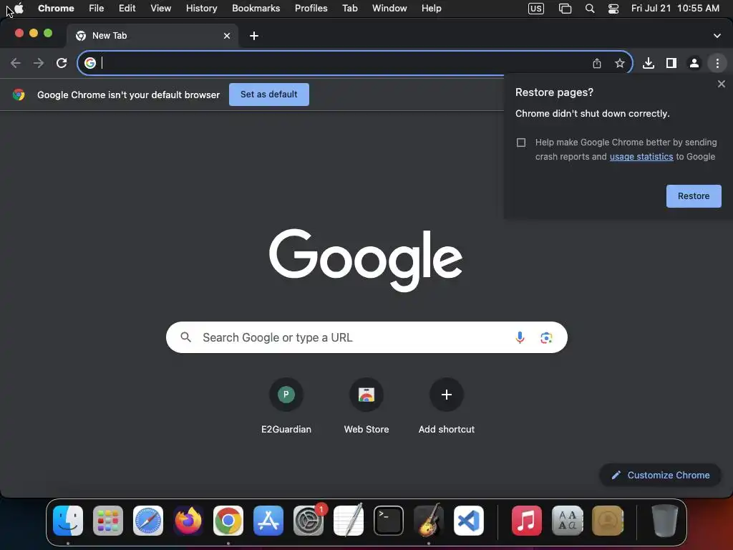This screenshot has height=550, width=733.
Task: Click the Search Google or type a URL box
Action: point(366,337)
